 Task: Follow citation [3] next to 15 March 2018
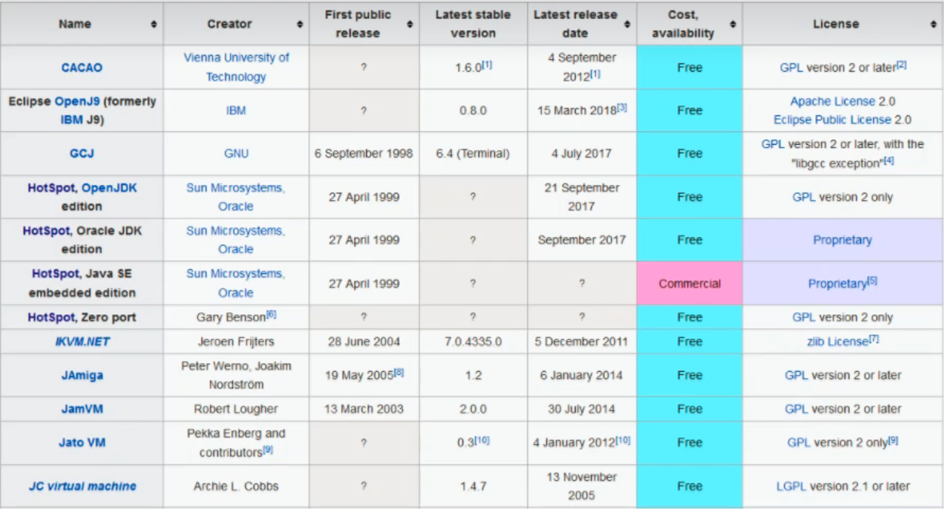(622, 108)
